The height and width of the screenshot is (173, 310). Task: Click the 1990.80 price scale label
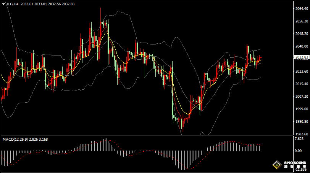(x=301, y=121)
